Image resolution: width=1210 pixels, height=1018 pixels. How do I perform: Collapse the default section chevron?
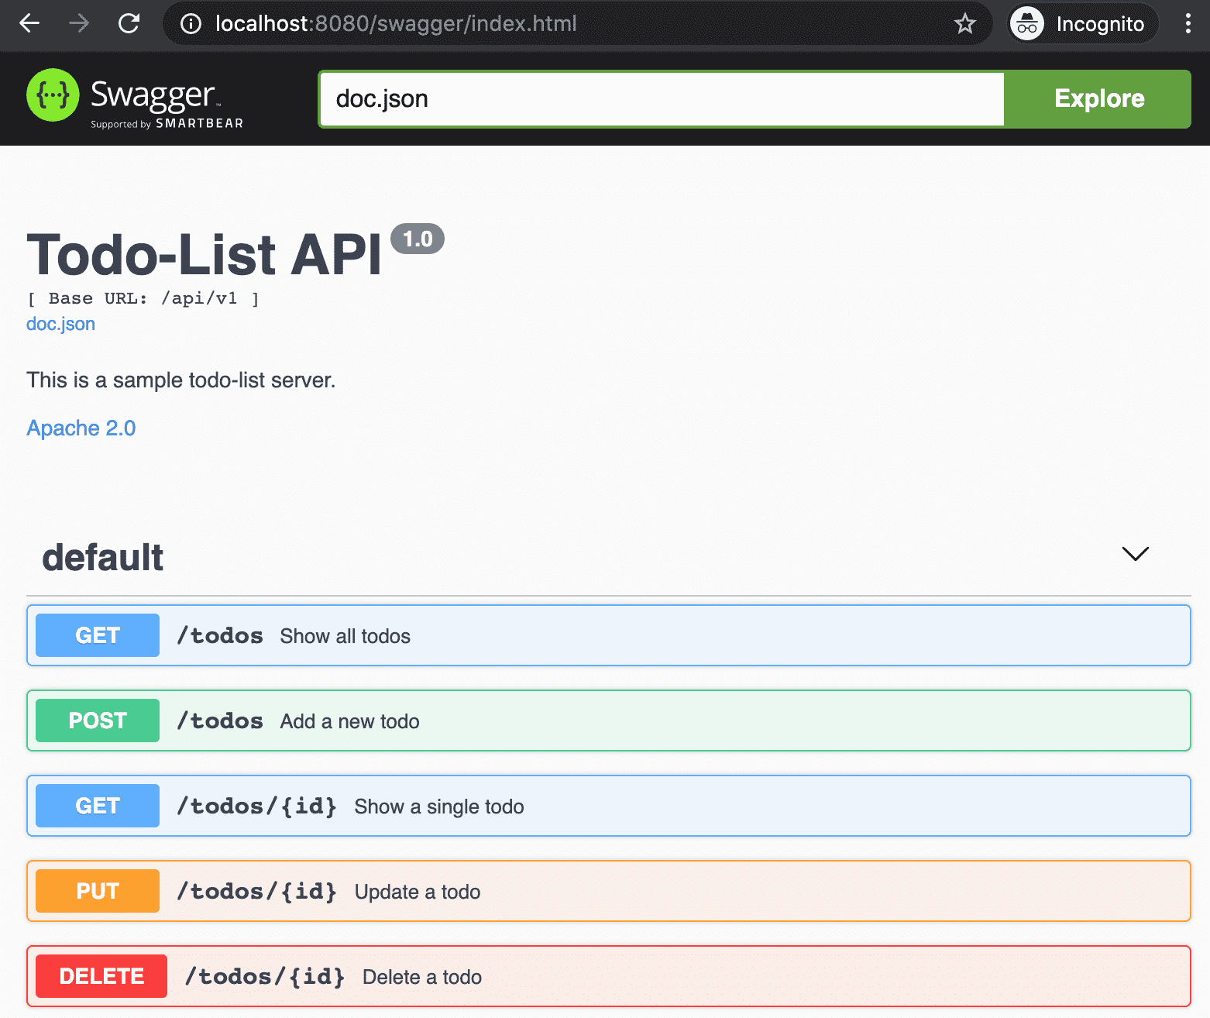[1135, 554]
